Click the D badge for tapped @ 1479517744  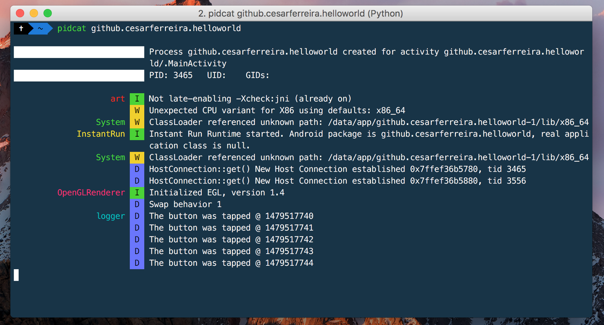137,263
